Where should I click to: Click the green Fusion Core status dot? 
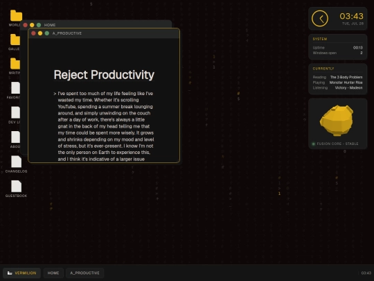[x=314, y=144]
